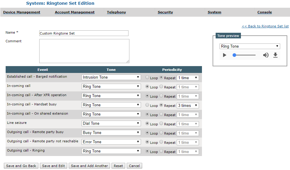Screen dimensions: 290x170
Task: Click the Event column header
Action: 43,70
